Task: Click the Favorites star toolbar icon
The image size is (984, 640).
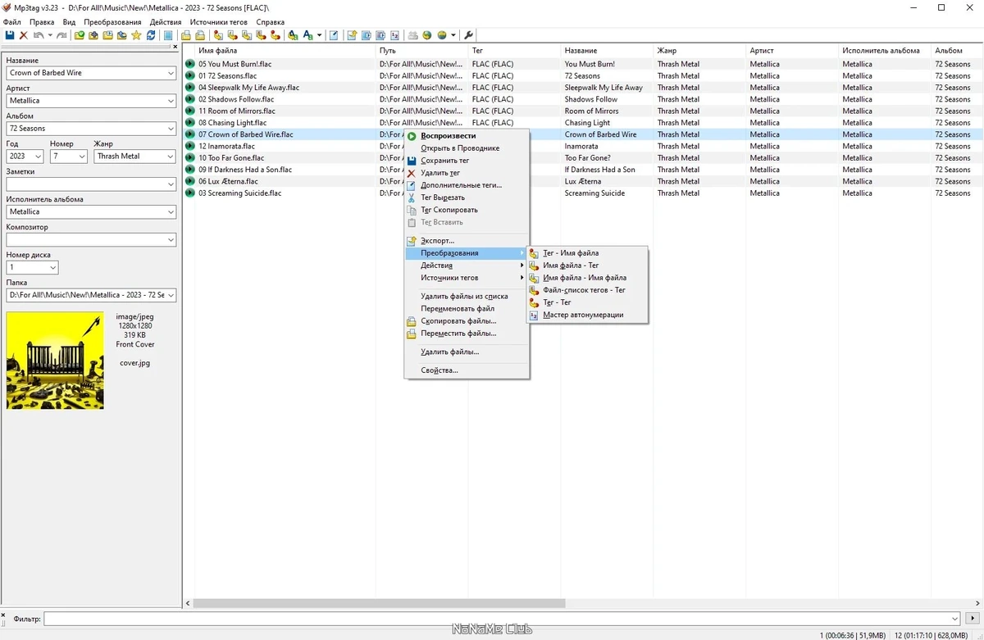Action: (136, 35)
